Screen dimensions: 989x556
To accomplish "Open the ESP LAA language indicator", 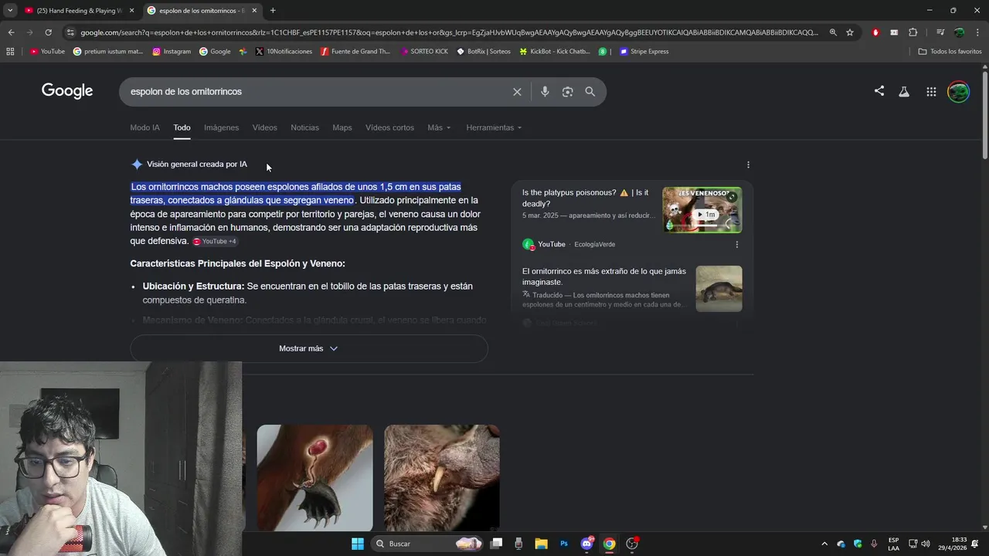I will click(893, 544).
